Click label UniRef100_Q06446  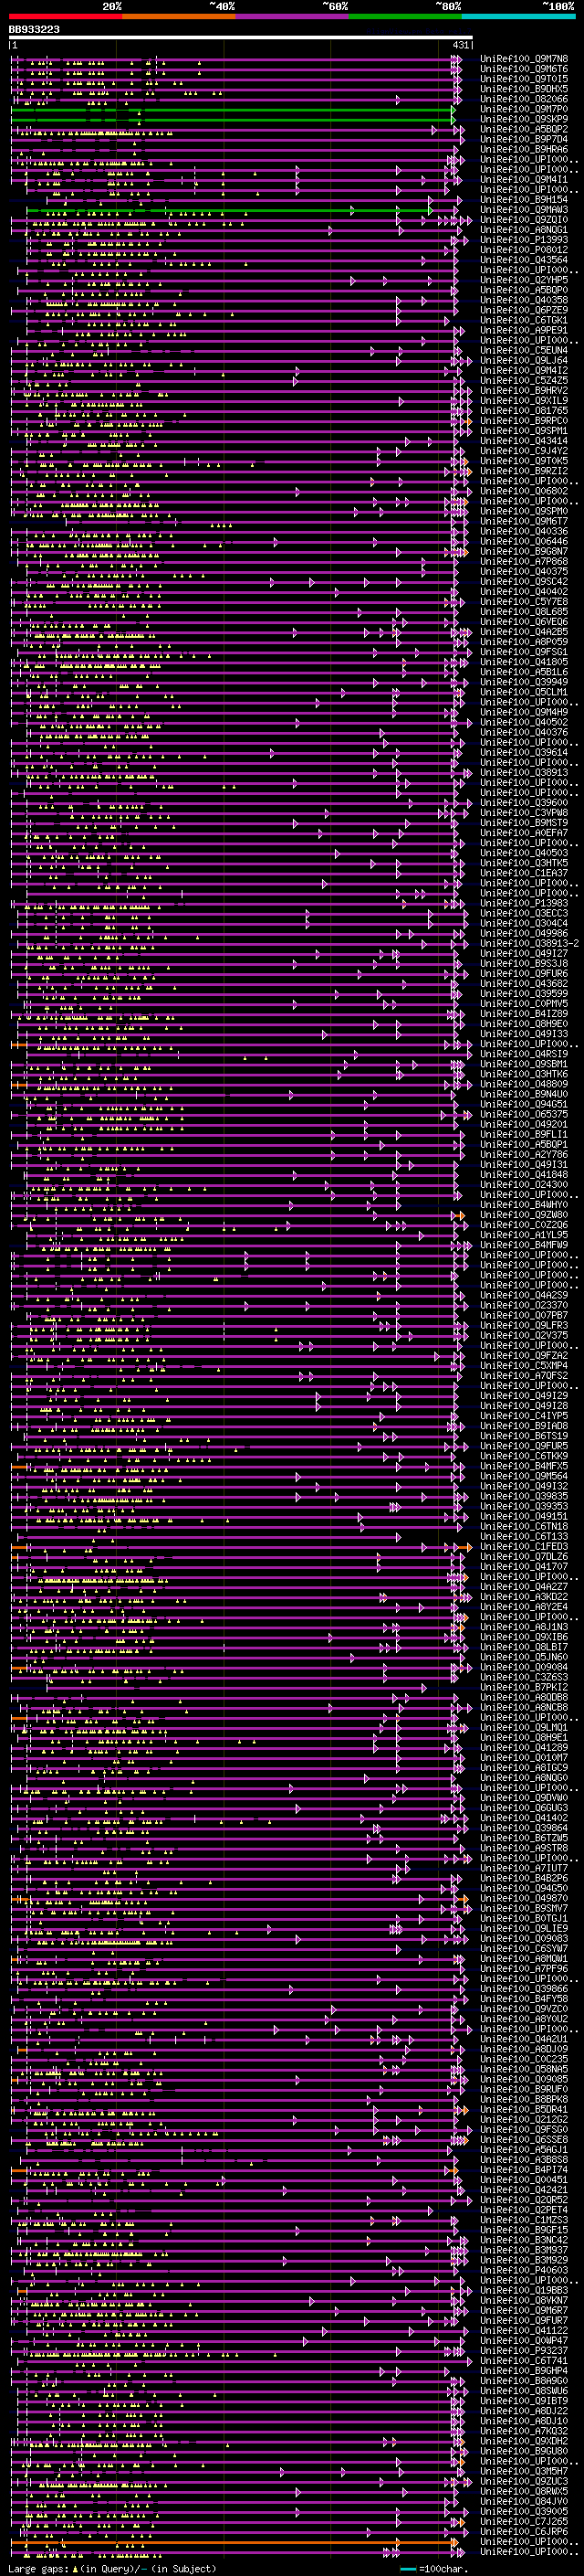coord(524,541)
